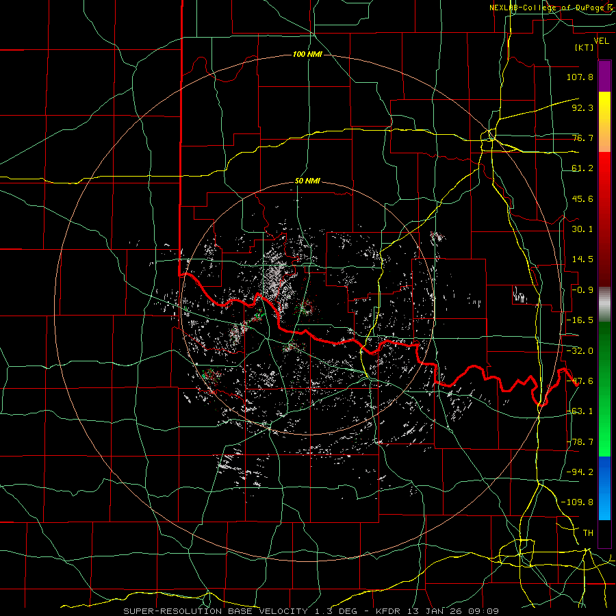Image resolution: width=616 pixels, height=616 pixels.
Task: Click the green segment of the color bar
Action: pyautogui.click(x=604, y=389)
